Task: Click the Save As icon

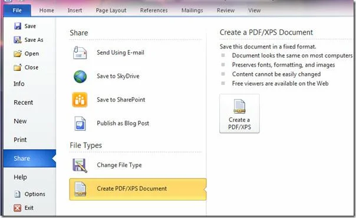Action: 18,40
